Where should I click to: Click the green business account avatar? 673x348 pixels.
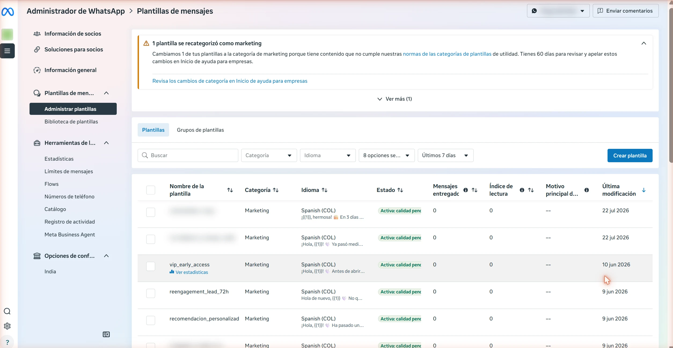click(x=7, y=35)
